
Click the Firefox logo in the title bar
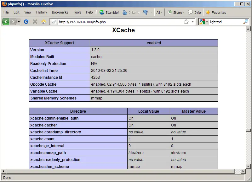point(4,4)
